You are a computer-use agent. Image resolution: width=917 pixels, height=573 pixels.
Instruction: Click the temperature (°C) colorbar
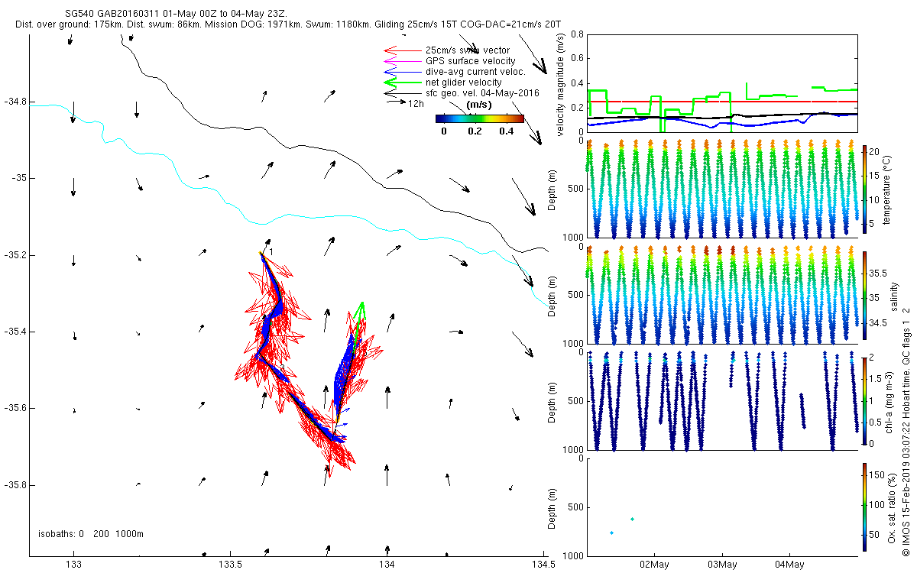pyautogui.click(x=864, y=188)
